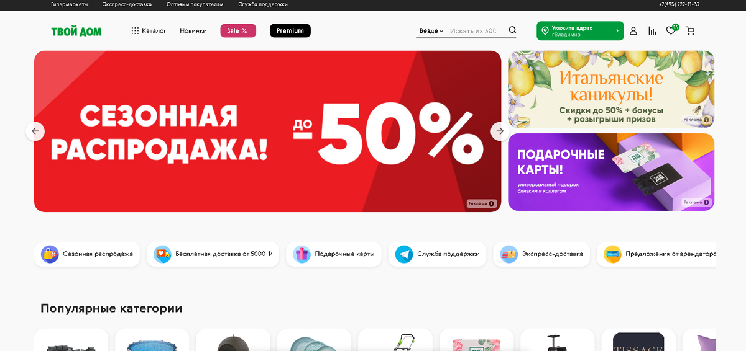The height and width of the screenshot is (351, 746).
Task: Open the Подарочные карты purple banner
Action: point(611,172)
